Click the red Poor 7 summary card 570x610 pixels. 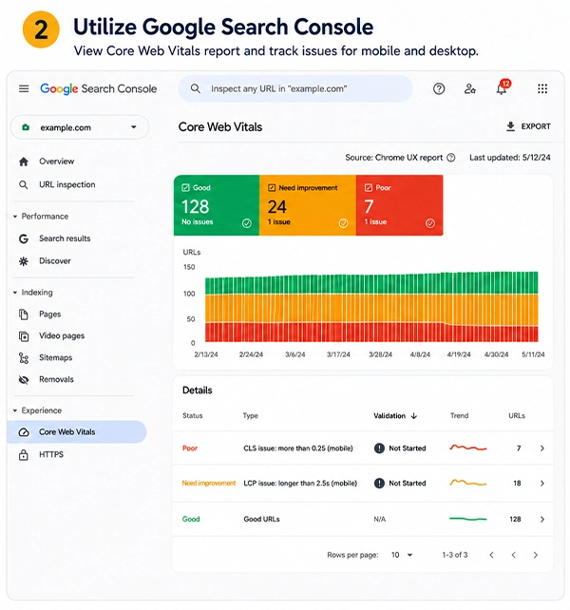[400, 205]
